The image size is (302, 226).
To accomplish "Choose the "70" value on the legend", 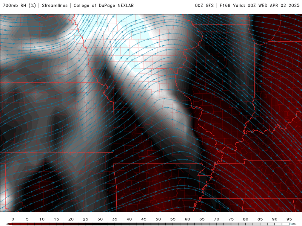I will 216,219.
